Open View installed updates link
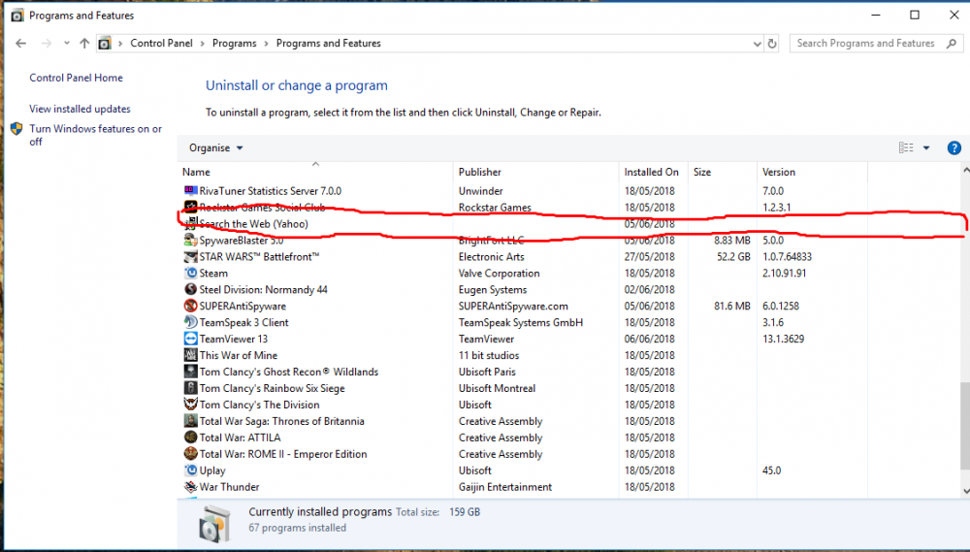The width and height of the screenshot is (970, 552). [80, 110]
